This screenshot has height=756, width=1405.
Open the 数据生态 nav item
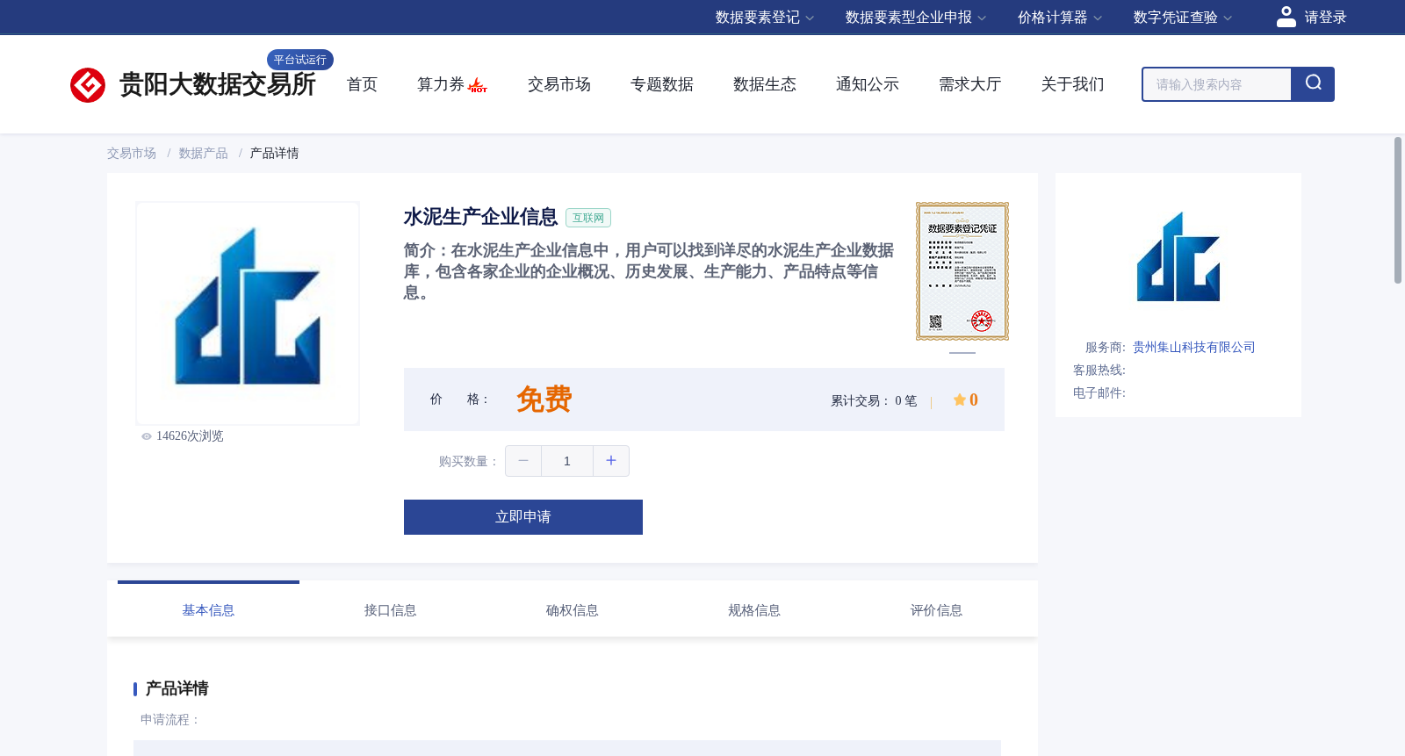765,84
